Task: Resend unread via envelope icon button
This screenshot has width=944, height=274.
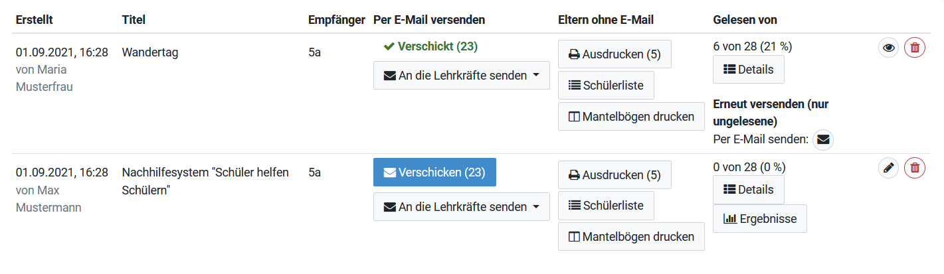Action: pyautogui.click(x=823, y=140)
